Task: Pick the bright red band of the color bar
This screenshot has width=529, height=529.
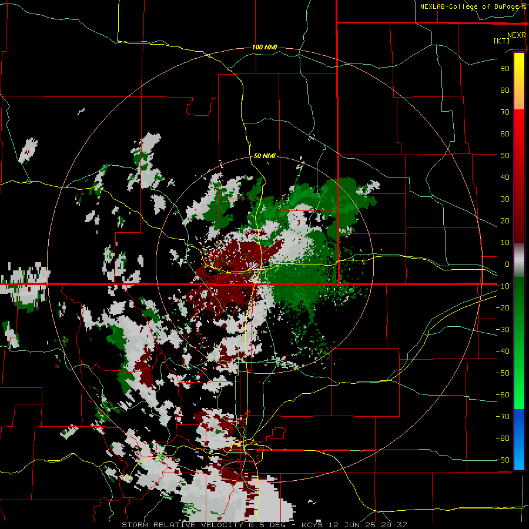Action: (x=519, y=136)
